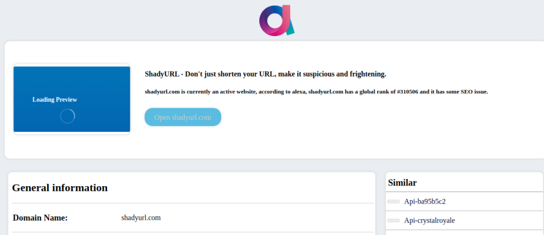Open shadyurl.com button

(183, 117)
